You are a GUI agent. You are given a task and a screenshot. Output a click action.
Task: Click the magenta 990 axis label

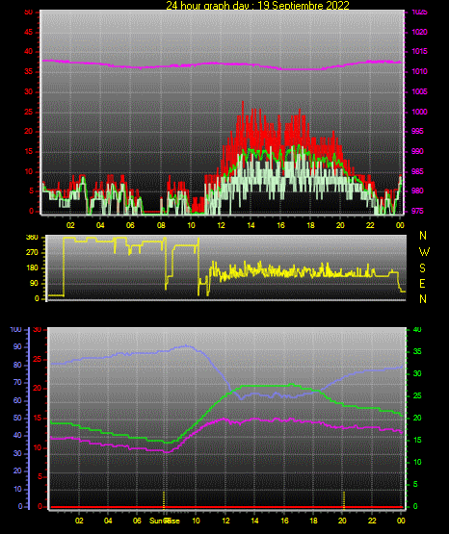coord(417,151)
